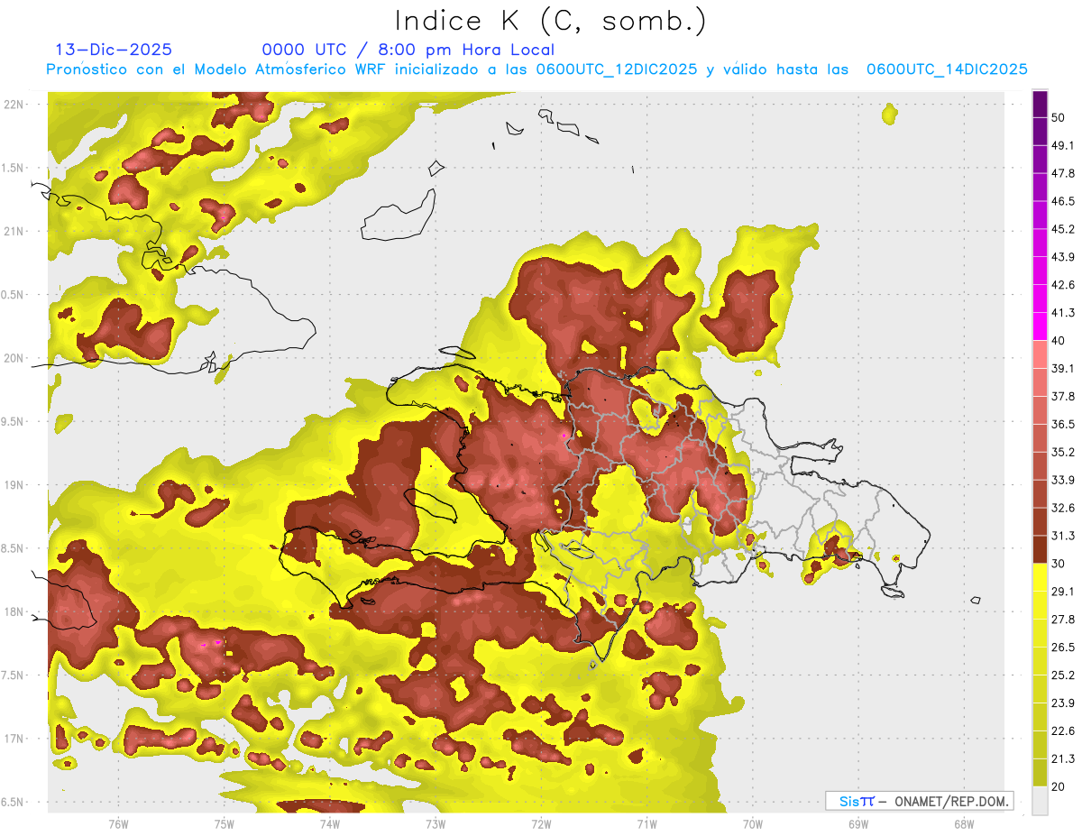This screenshot has width=1082, height=836.
Task: Click the "76W" longitude label
Action: (x=118, y=823)
